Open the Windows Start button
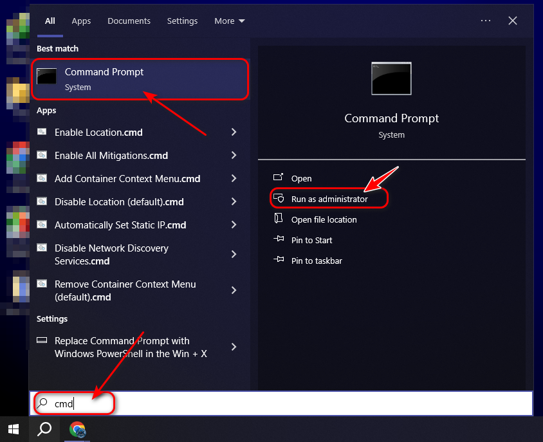The height and width of the screenshot is (442, 543). (14, 430)
